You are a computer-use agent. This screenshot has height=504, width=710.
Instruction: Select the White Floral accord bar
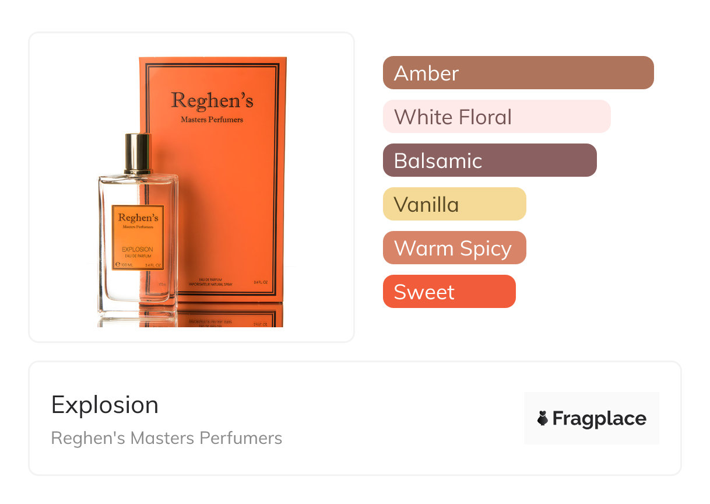click(x=497, y=117)
